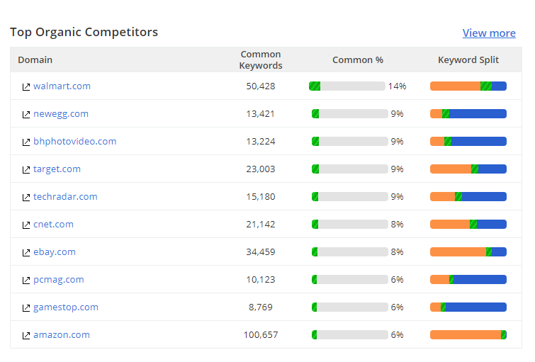Click the Keyword Split column header

468,60
